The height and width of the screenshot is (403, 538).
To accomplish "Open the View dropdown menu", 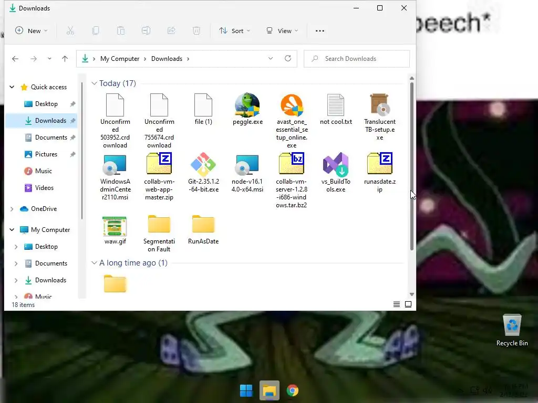I will (282, 31).
